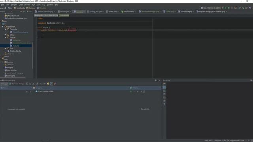Select app_dev.php in the project tree
The height and width of the screenshot is (142, 253).
click(x=11, y=70)
